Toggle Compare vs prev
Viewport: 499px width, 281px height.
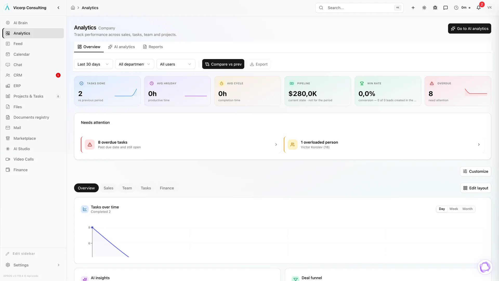click(223, 64)
